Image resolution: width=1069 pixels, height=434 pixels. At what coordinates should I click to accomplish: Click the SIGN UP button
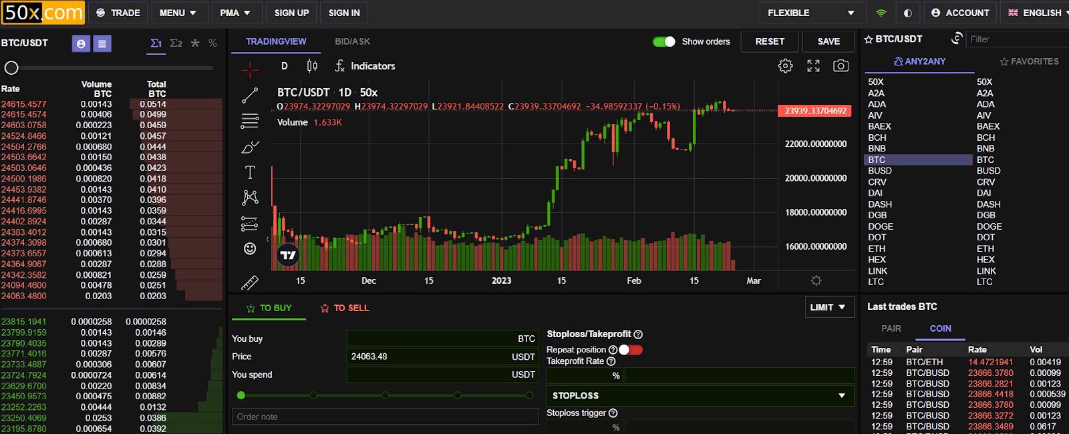292,13
